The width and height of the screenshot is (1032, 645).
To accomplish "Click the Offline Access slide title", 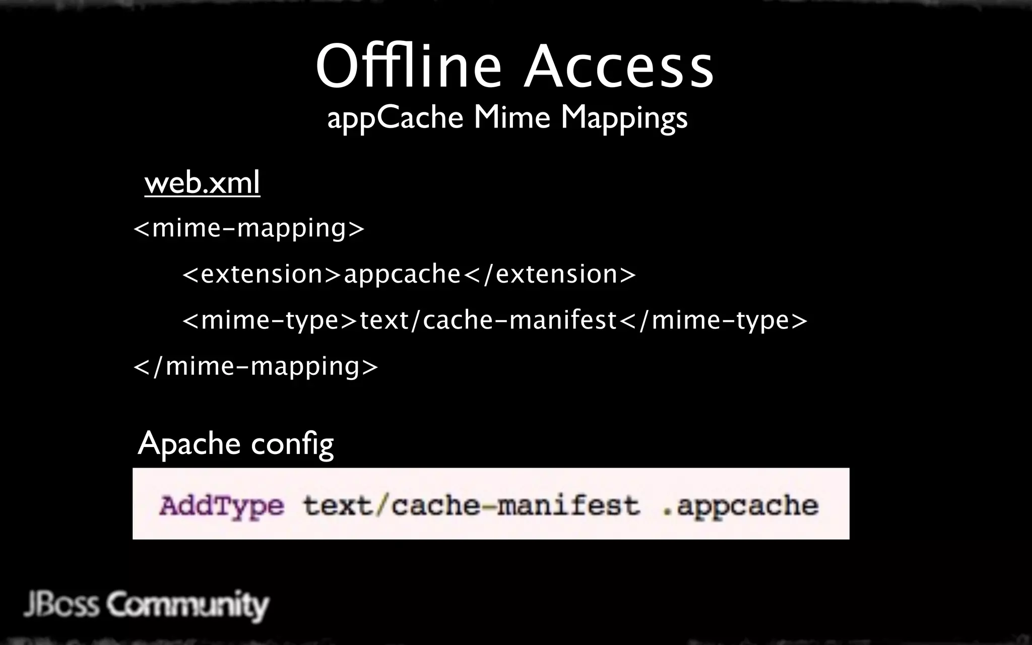I will pyautogui.click(x=514, y=67).
